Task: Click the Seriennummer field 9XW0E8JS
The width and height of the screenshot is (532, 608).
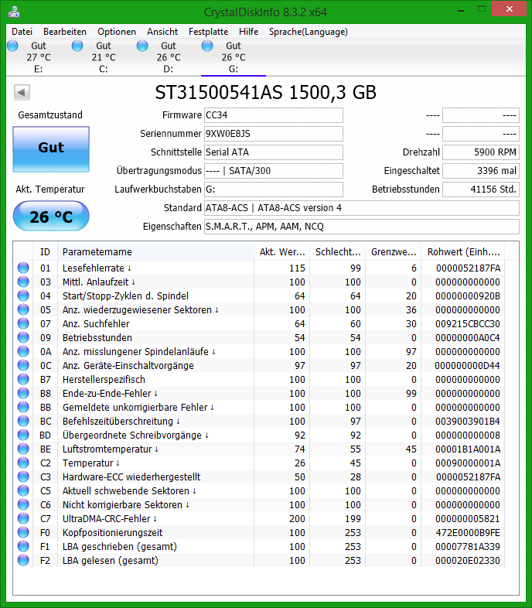Action: 274,134
